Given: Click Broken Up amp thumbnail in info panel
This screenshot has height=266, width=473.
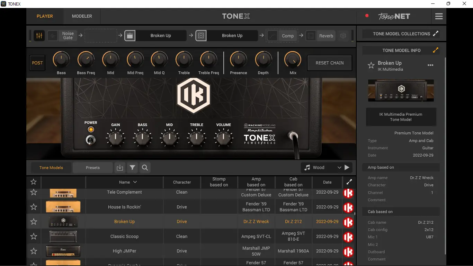Looking at the screenshot, I should pyautogui.click(x=401, y=90).
